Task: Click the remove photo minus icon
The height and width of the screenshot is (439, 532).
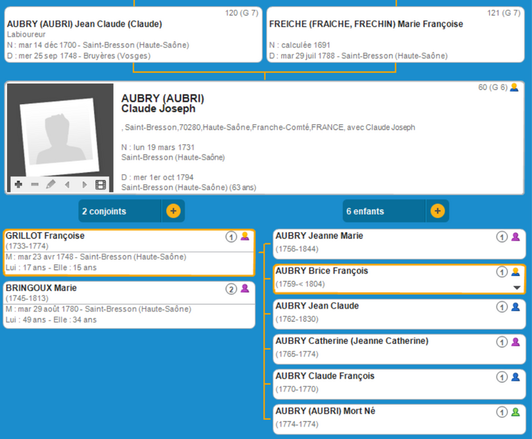Action: click(35, 184)
